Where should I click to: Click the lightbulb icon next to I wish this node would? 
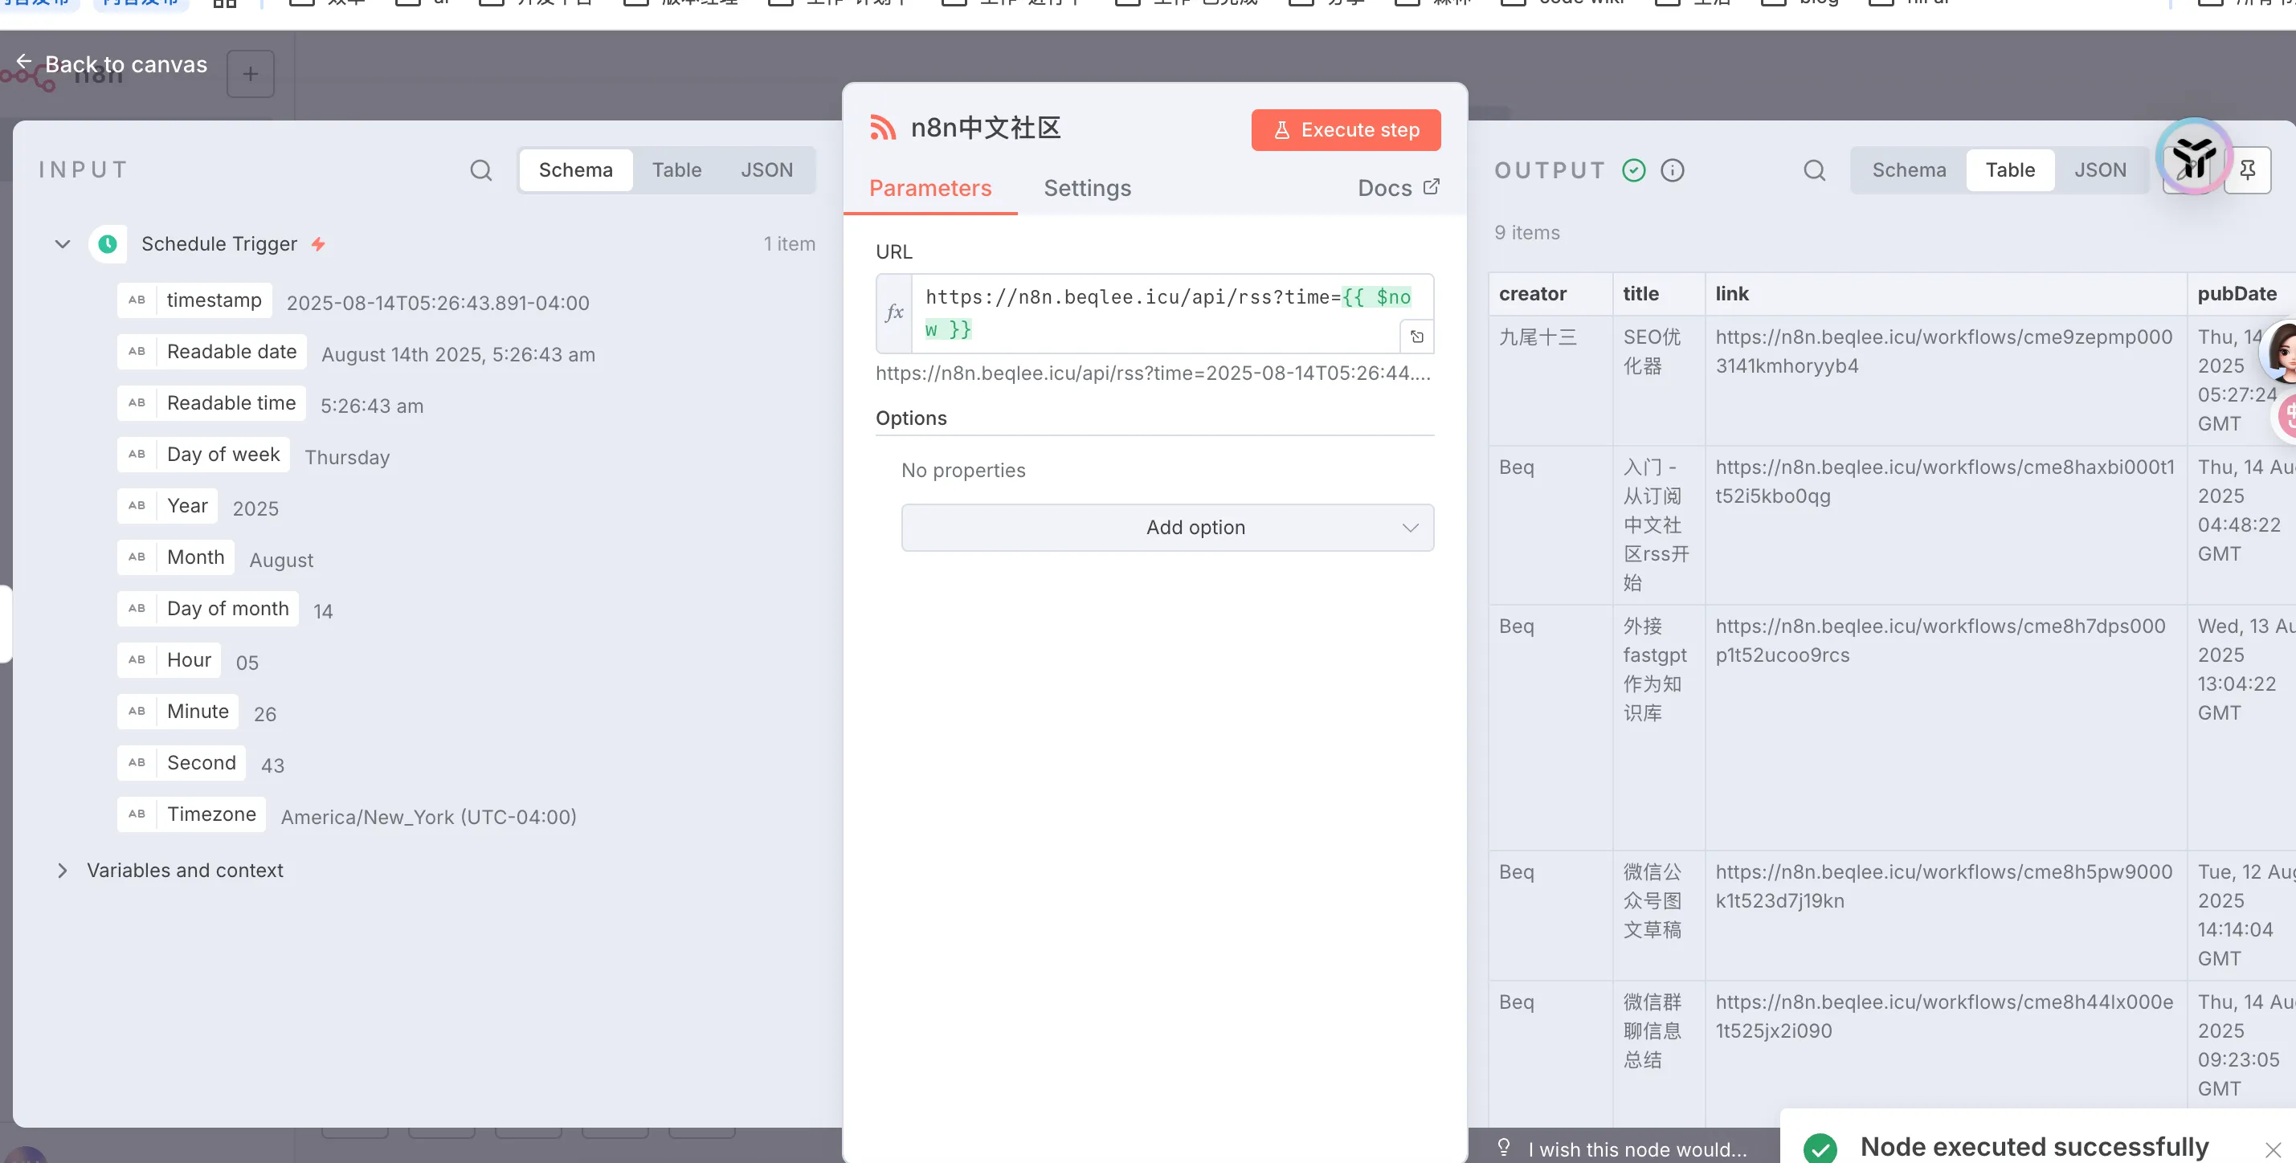pyautogui.click(x=1504, y=1148)
